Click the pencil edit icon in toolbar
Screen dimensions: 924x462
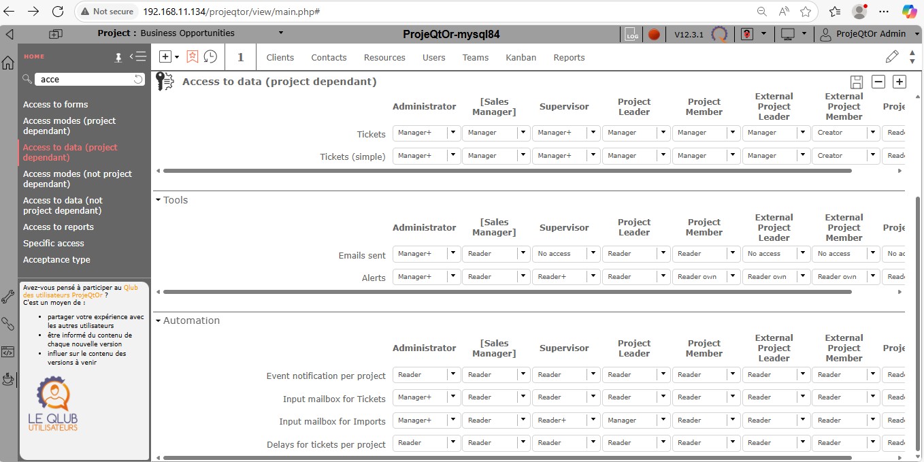click(891, 56)
